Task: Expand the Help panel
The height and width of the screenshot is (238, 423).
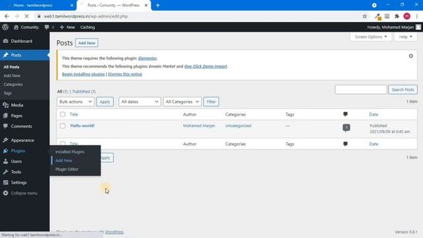Action: tap(405, 37)
